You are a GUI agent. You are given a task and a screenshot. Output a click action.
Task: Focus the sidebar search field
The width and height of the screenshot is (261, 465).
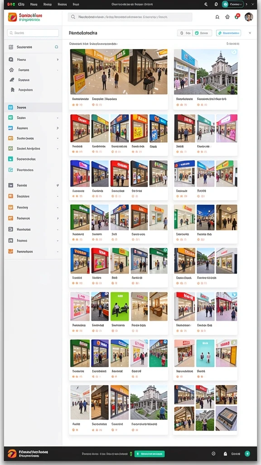(x=33, y=33)
